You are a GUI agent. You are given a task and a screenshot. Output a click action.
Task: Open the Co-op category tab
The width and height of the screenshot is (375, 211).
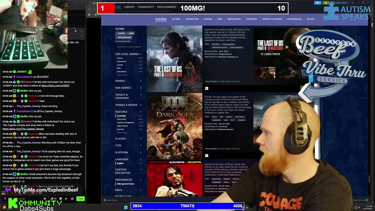[x=310, y=19]
